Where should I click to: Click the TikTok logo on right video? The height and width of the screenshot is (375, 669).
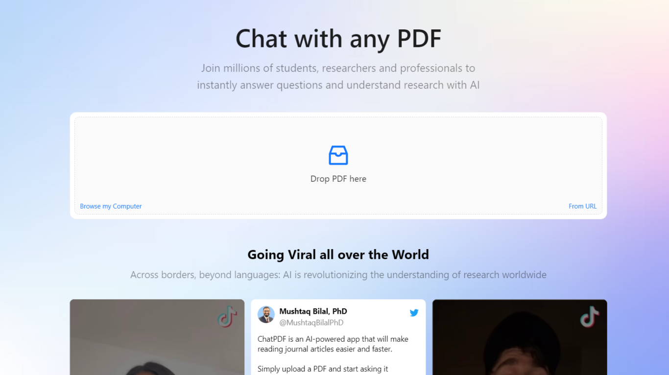[590, 317]
